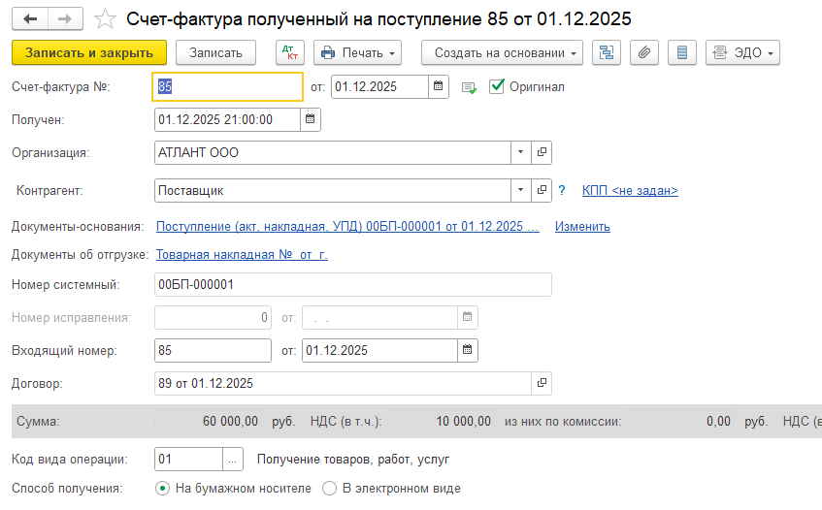
Task: Select На бумажном носителе option
Action: (x=162, y=489)
